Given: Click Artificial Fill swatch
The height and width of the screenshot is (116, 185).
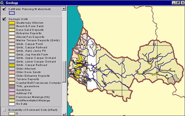Looking at the screenshot, I should coord(12,93).
